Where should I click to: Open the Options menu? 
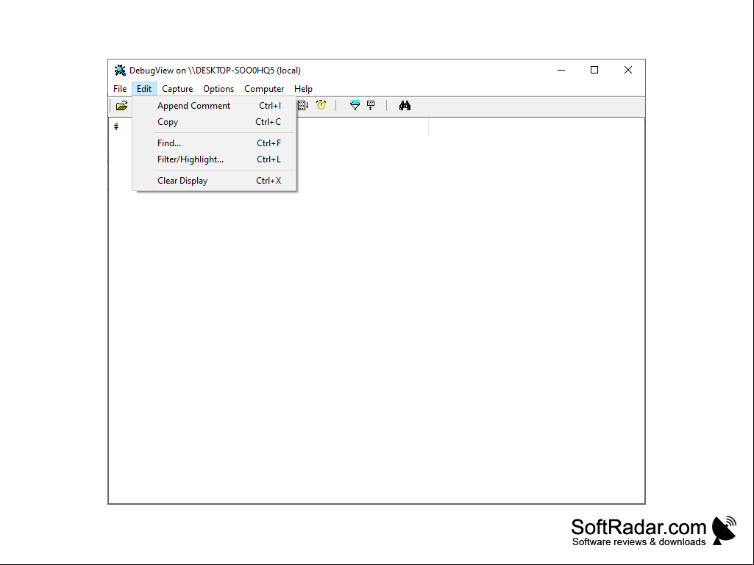pyautogui.click(x=218, y=89)
